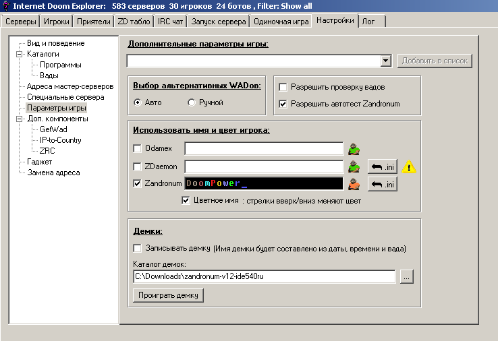Enable the Odamex name checkbox

(138, 149)
